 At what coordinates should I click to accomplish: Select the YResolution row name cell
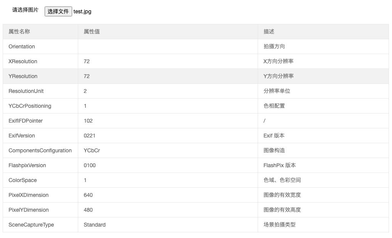click(x=23, y=76)
